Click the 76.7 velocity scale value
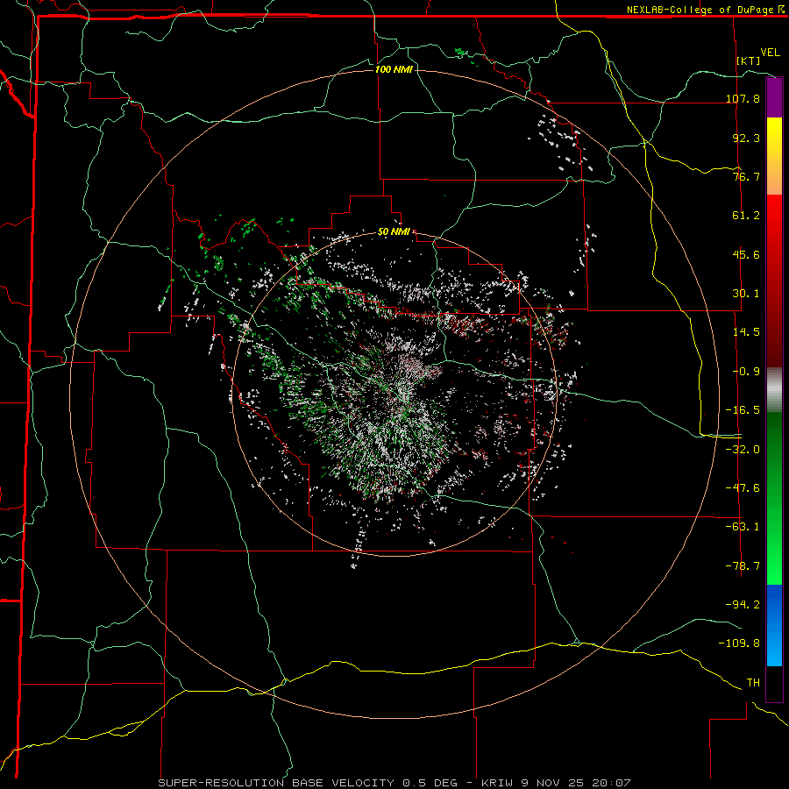This screenshot has width=789, height=789. click(746, 176)
